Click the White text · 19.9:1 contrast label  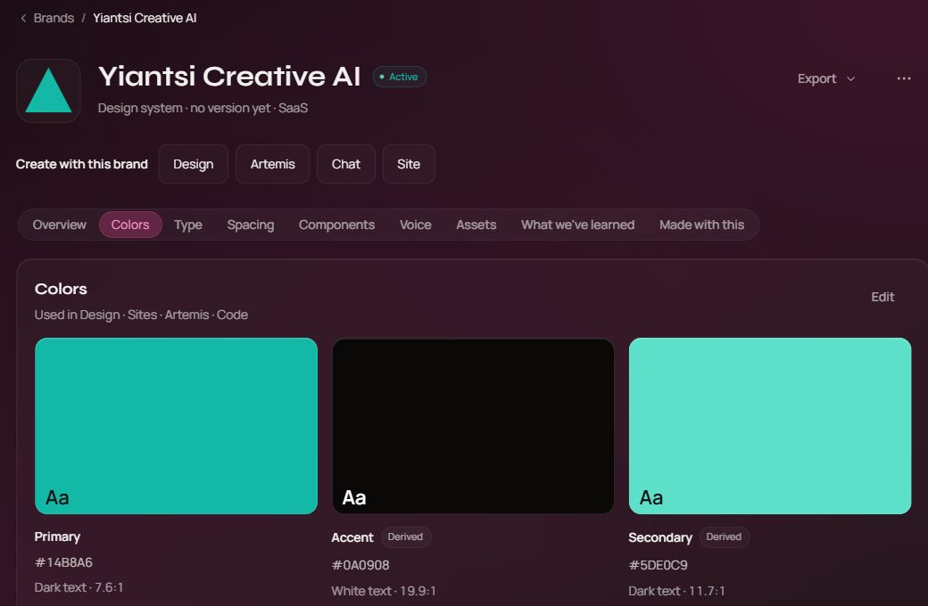(x=384, y=591)
